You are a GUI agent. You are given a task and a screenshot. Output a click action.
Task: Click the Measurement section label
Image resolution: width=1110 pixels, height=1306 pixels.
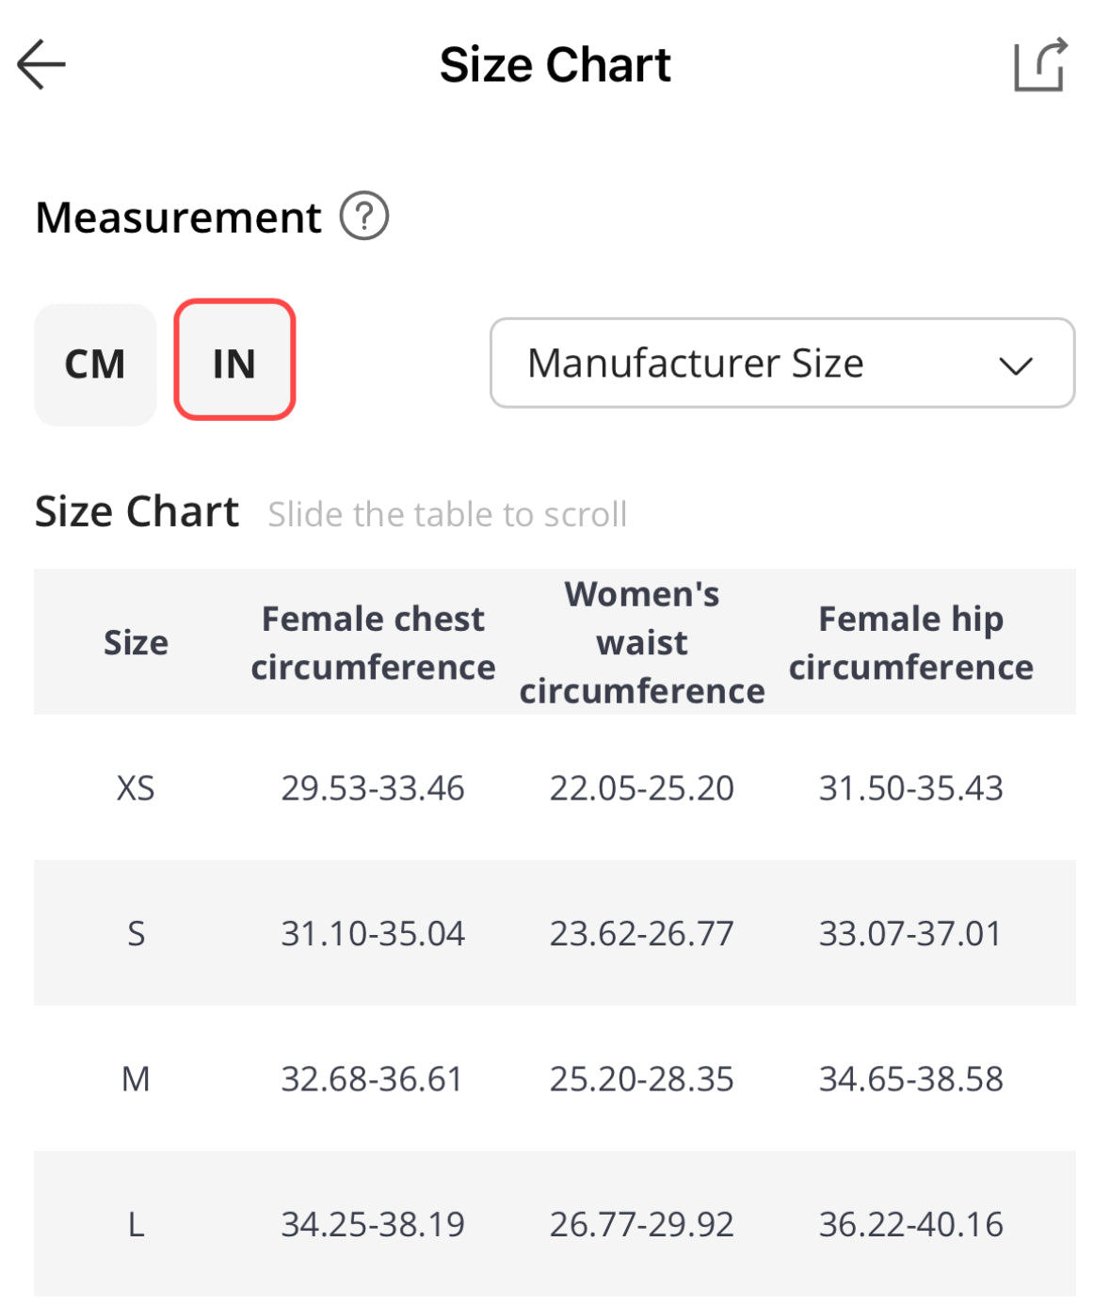tap(178, 218)
